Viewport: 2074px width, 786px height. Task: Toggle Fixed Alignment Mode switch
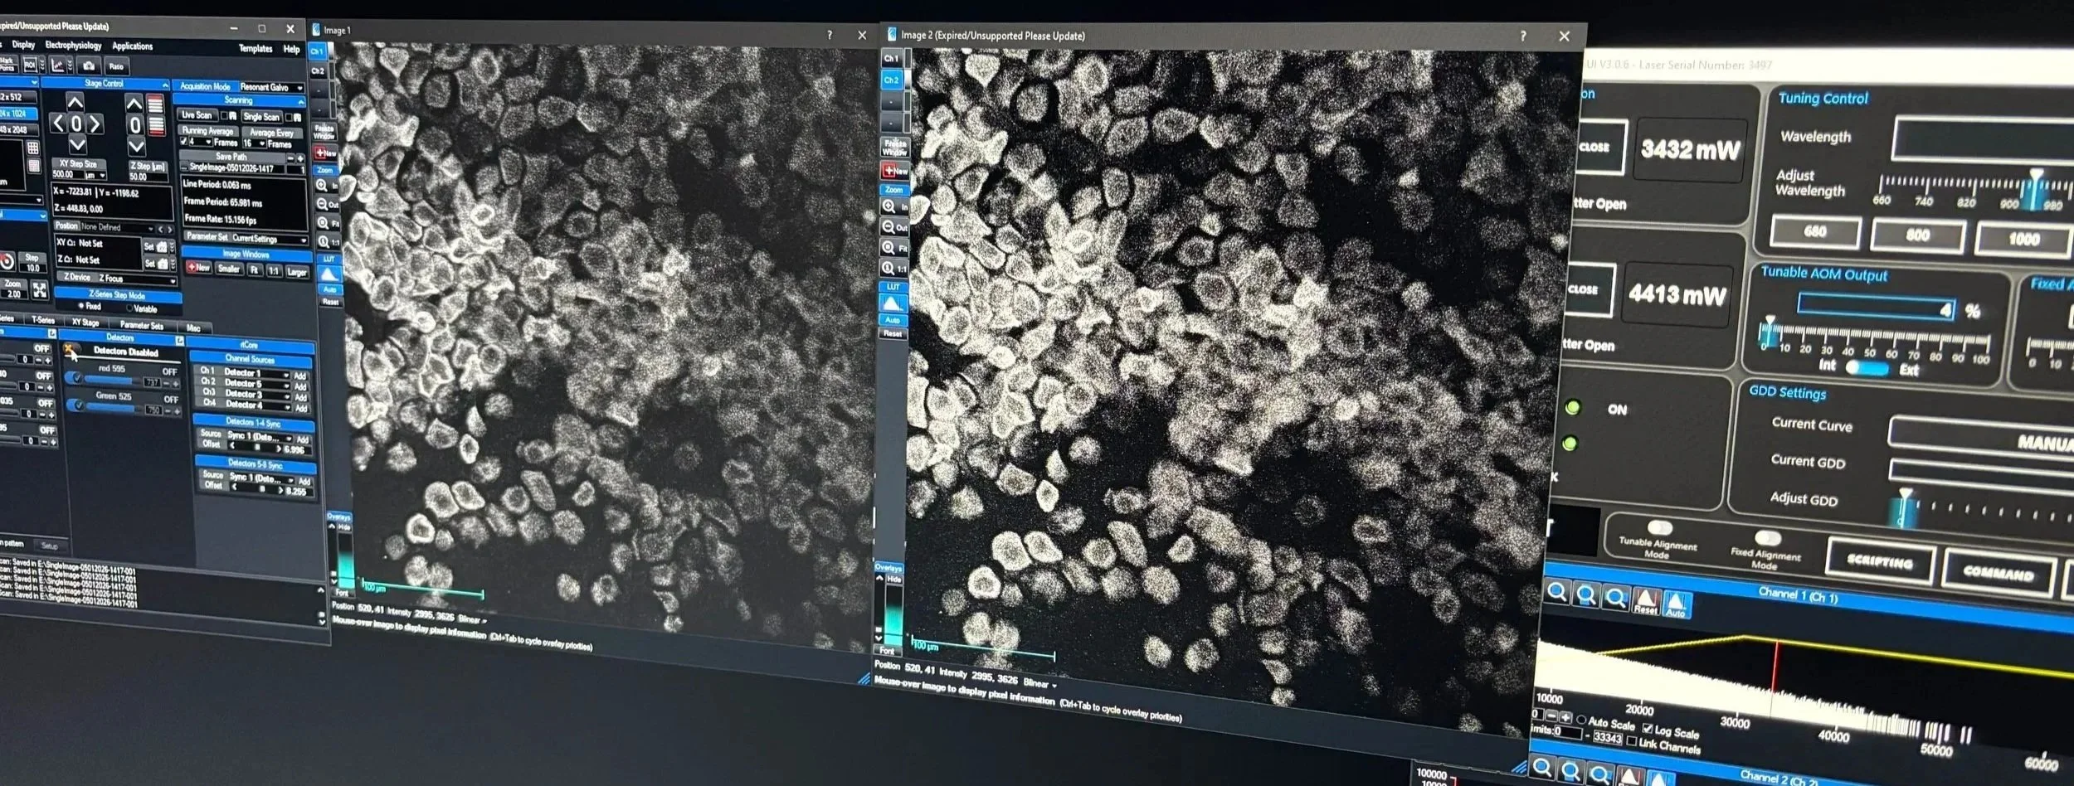pos(1768,538)
